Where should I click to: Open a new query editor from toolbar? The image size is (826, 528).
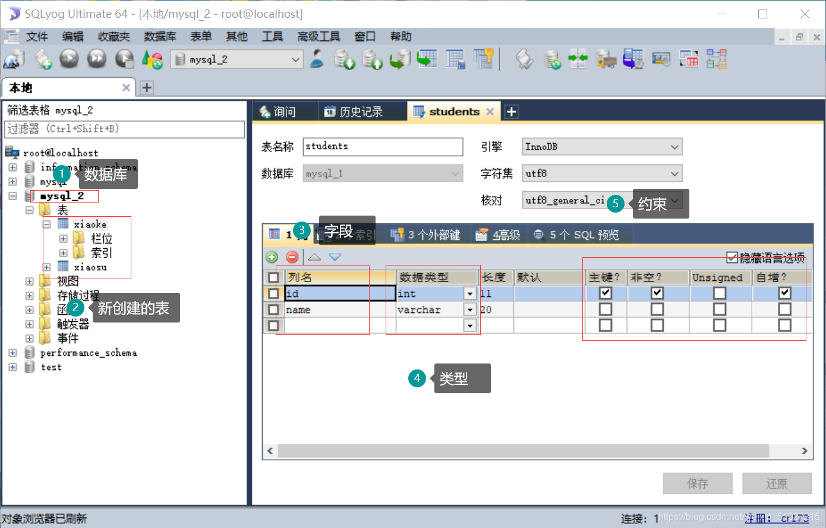click(43, 59)
